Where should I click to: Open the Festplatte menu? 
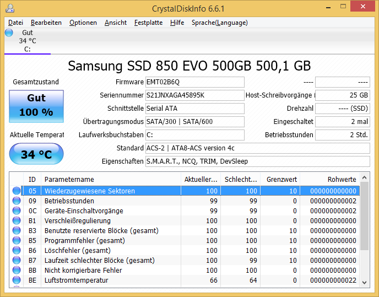(x=148, y=23)
